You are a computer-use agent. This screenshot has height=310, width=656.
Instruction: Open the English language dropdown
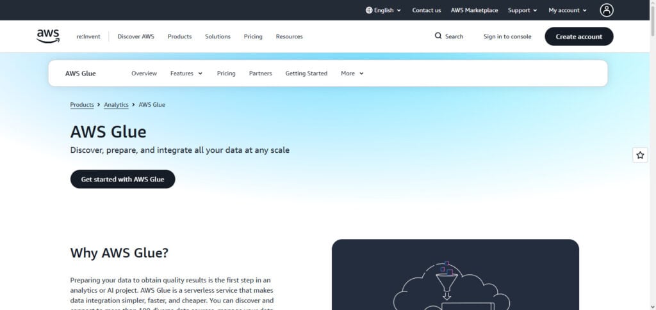(x=384, y=10)
